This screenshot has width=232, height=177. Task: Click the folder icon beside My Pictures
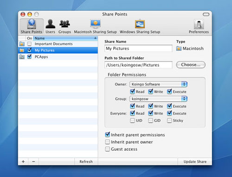point(22,50)
